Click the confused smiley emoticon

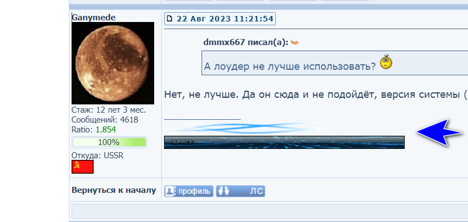tap(386, 62)
